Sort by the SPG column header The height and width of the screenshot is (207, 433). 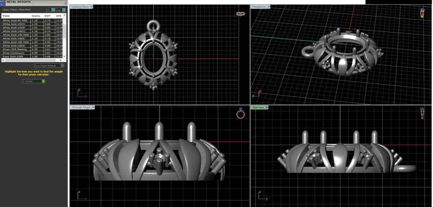[59, 16]
